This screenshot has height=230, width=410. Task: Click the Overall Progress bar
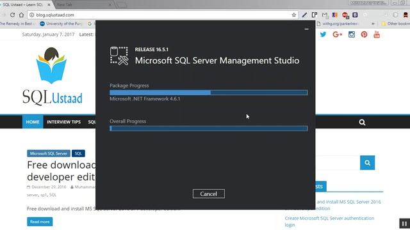(x=208, y=128)
